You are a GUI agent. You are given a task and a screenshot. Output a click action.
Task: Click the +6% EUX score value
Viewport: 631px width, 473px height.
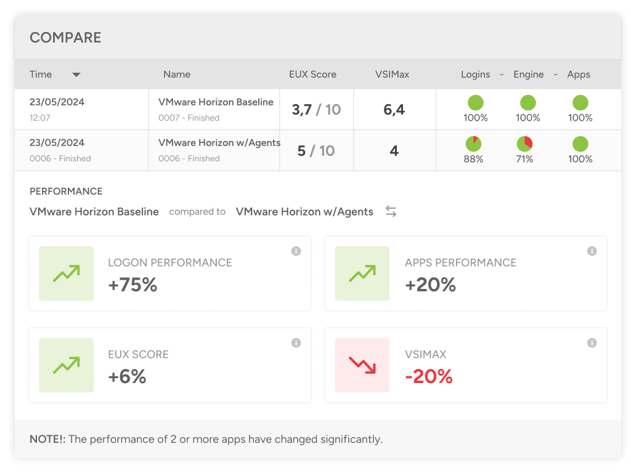tap(127, 376)
